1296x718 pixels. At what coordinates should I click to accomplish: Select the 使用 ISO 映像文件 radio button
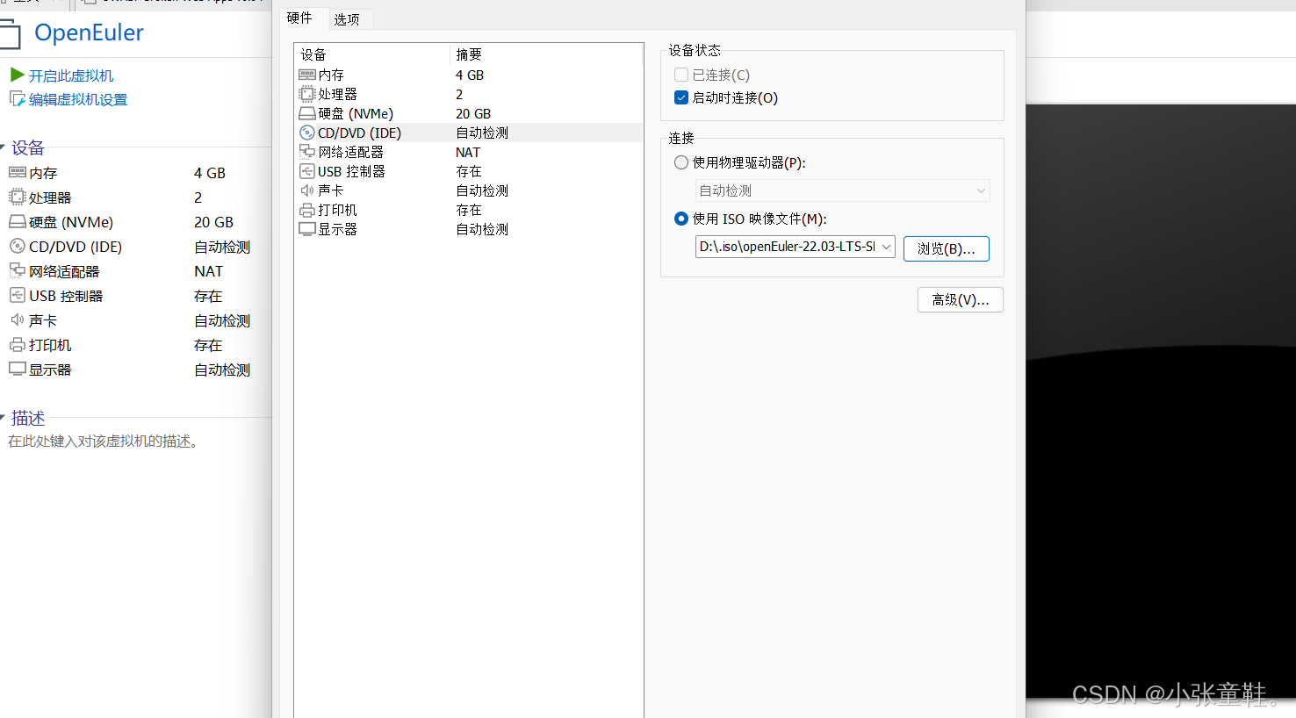(680, 219)
